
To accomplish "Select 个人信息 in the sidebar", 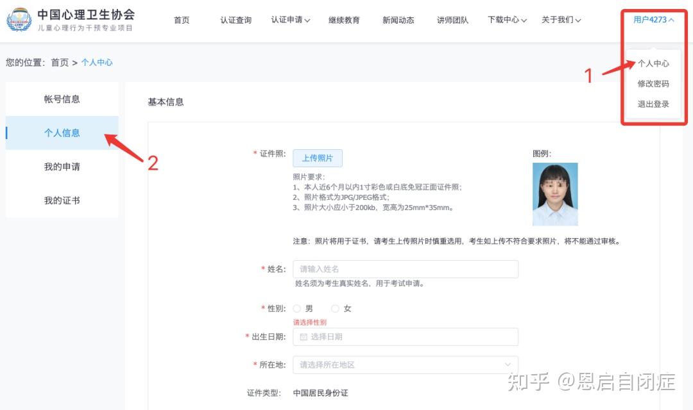I will click(62, 133).
